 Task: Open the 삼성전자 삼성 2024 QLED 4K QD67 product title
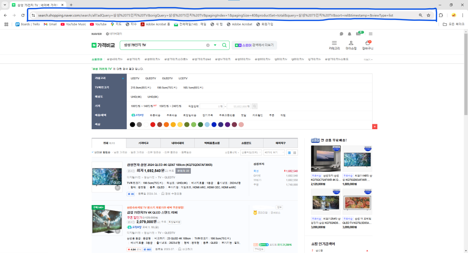tap(170, 165)
